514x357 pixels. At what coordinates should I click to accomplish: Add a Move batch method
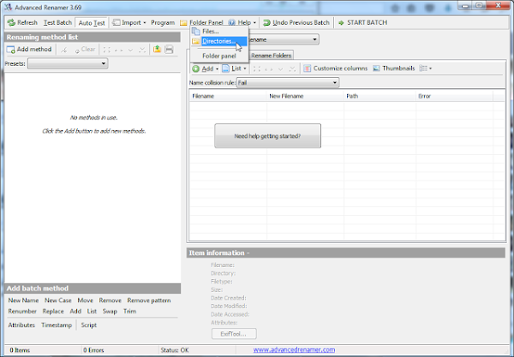(x=85, y=300)
